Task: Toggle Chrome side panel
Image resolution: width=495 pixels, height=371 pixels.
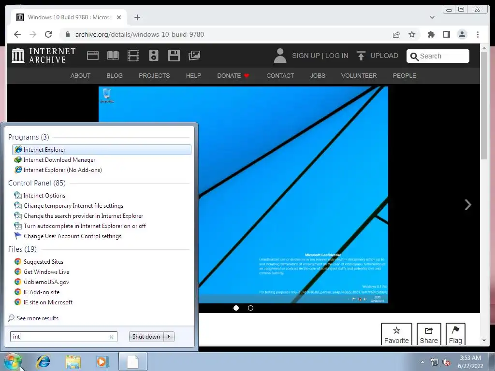Action: [446, 34]
